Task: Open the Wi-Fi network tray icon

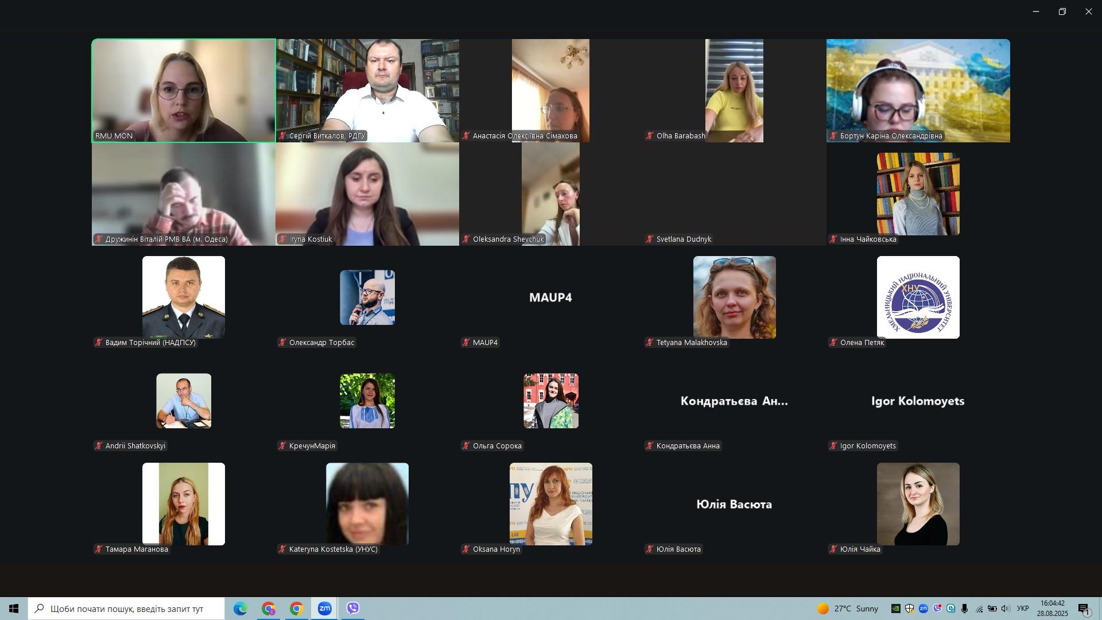Action: point(979,609)
